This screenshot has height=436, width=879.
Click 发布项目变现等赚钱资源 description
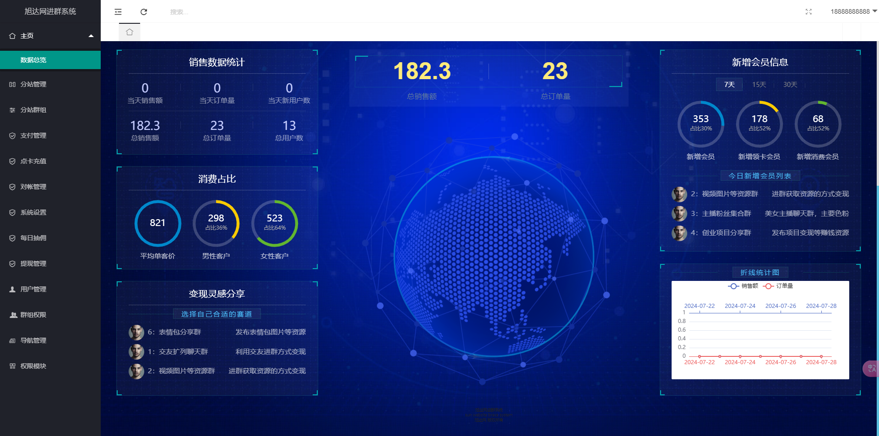pos(810,233)
